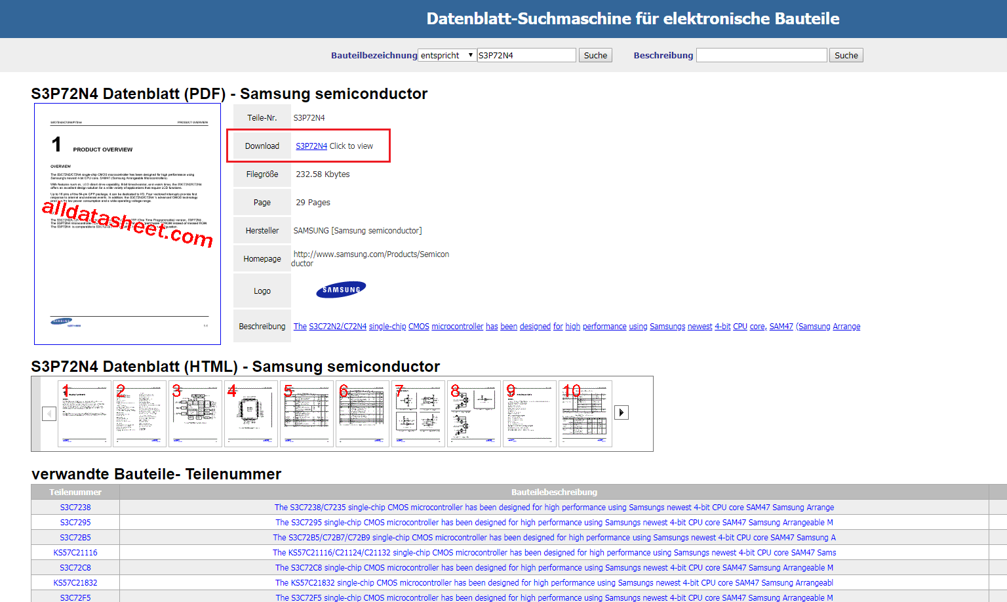The image size is (1007, 602).
Task: Open the KS57C21832 single-chip description link
Action: tap(554, 583)
